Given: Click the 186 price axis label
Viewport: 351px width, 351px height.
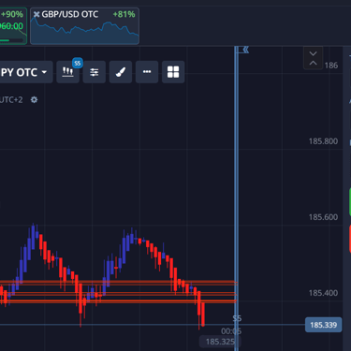Looking at the screenshot, I should pos(331,66).
